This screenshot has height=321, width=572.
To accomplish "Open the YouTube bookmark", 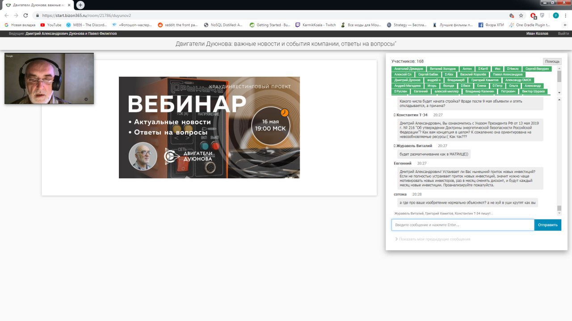I will coord(51,25).
